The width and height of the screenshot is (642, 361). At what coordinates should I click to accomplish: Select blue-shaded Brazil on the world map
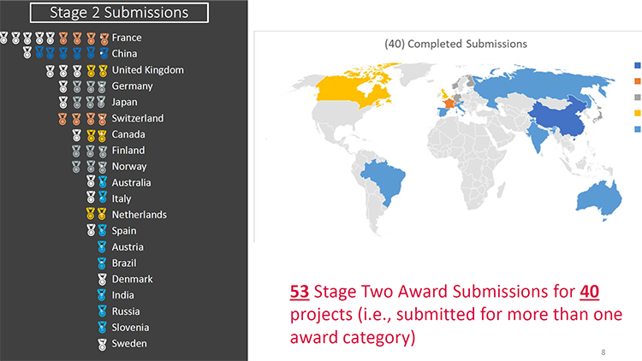[385, 180]
